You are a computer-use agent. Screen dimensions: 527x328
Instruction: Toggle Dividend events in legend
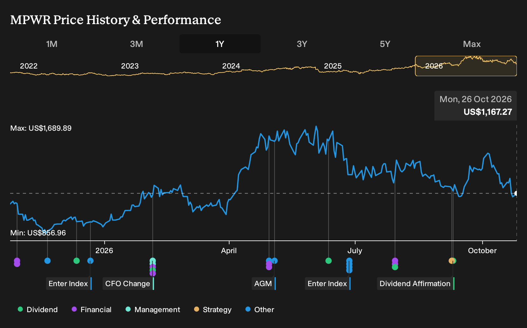click(38, 310)
